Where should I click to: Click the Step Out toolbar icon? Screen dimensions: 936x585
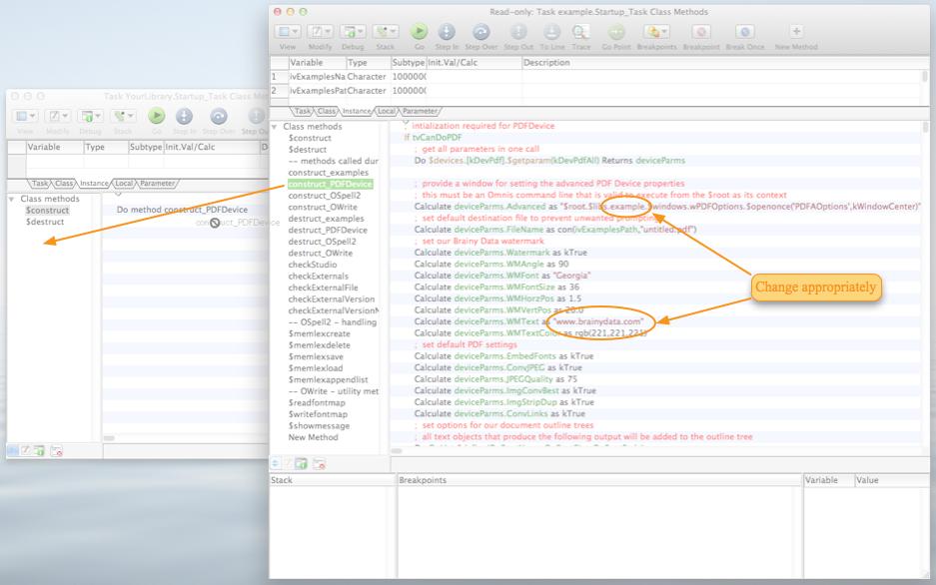518,32
